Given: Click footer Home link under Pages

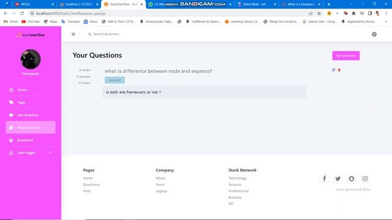Looking at the screenshot, I should point(88,178).
